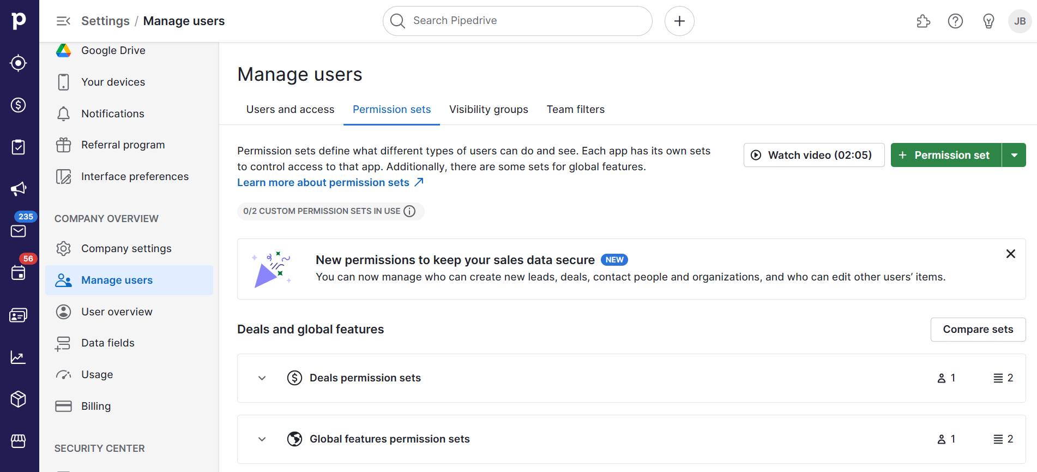Switch to Users and access tab
This screenshot has width=1037, height=472.
(290, 110)
